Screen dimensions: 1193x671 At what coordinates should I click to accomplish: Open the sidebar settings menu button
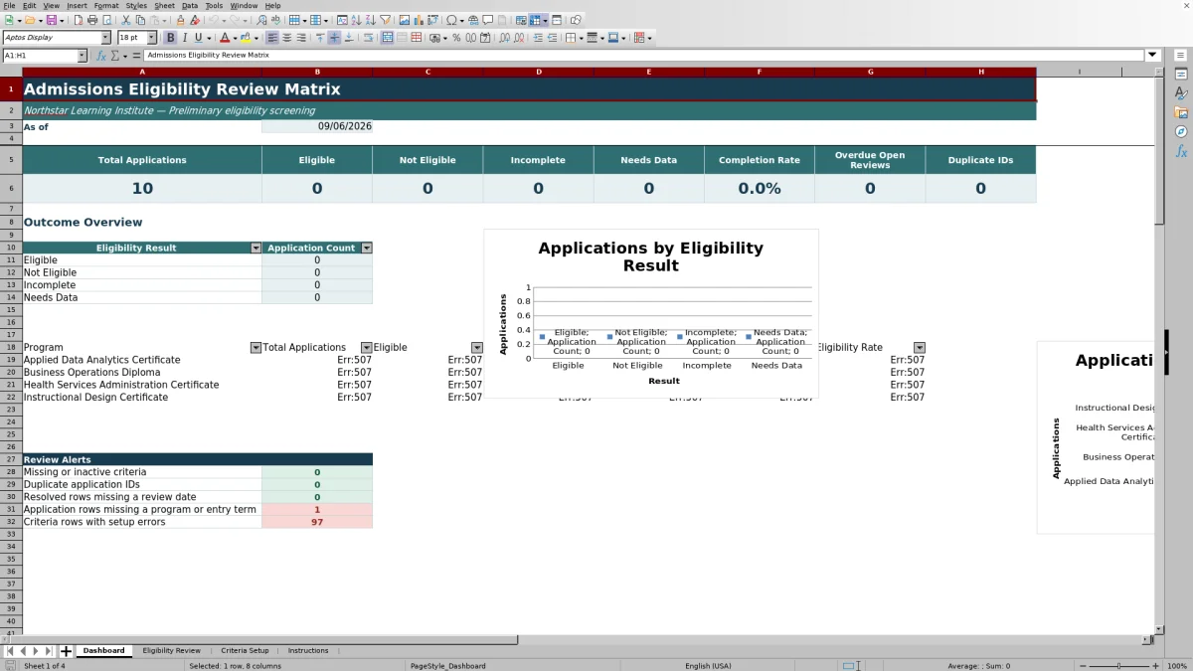(1181, 56)
